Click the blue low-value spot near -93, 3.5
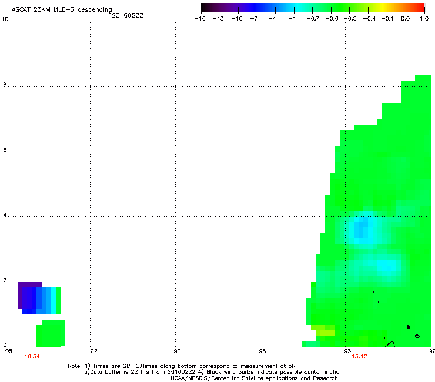 [x=360, y=229]
